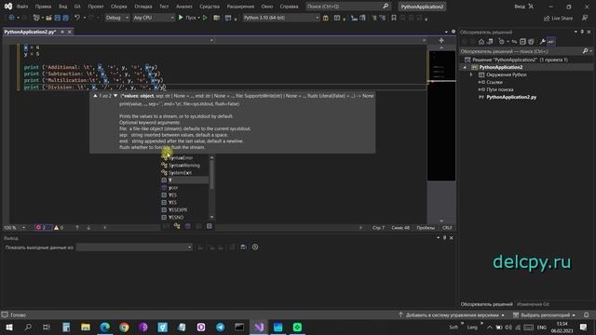Undo last edit with toolbar undo arrow
This screenshot has width=596, height=335.
coord(77,18)
